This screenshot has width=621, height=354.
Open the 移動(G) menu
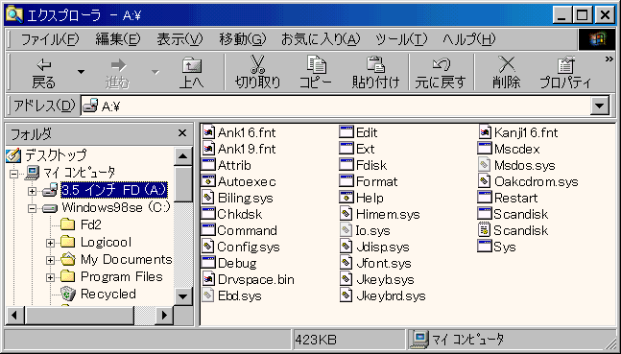pyautogui.click(x=243, y=39)
